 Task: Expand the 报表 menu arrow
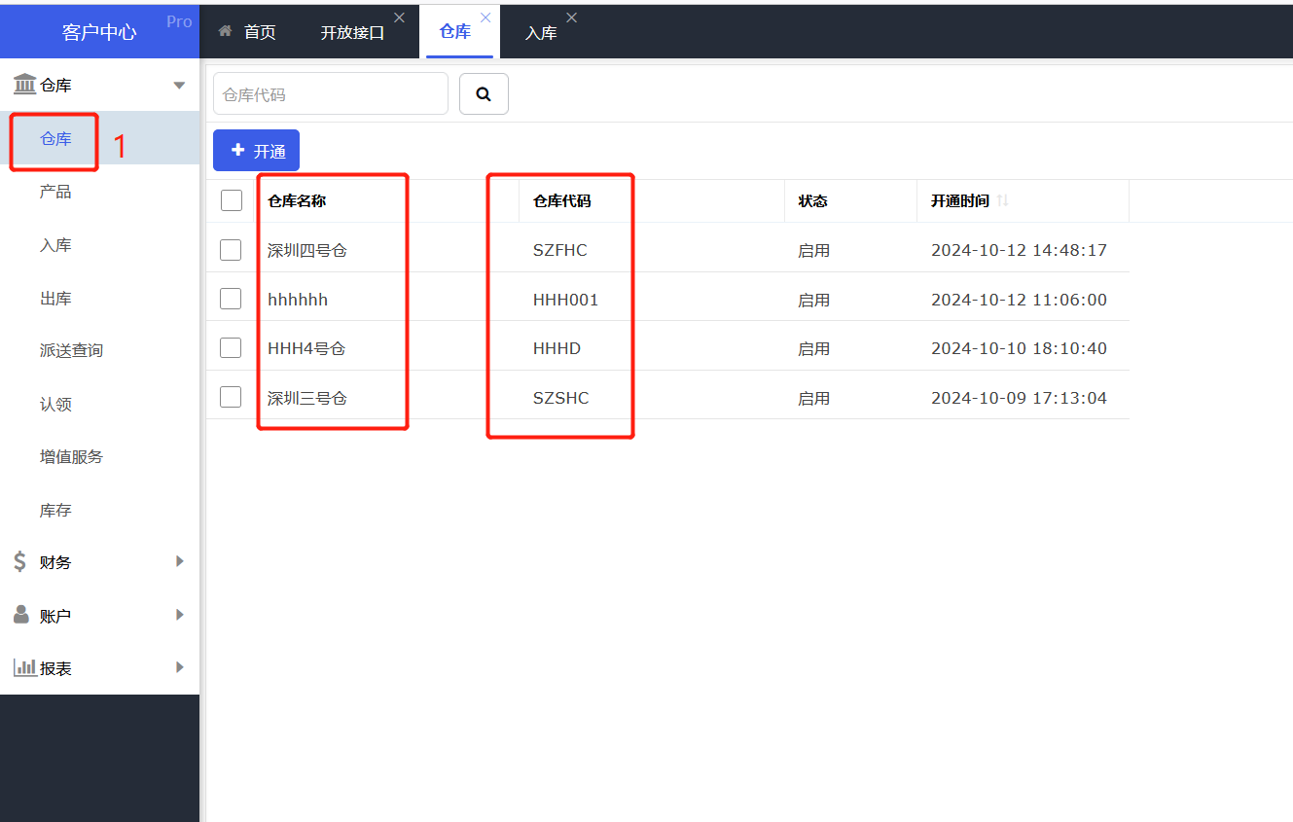coord(179,667)
